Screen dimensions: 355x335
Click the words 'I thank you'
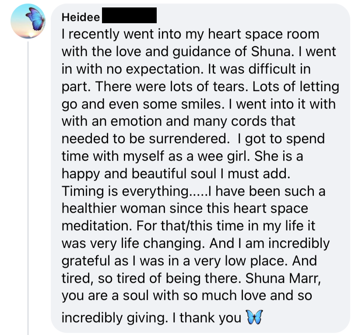(207, 318)
